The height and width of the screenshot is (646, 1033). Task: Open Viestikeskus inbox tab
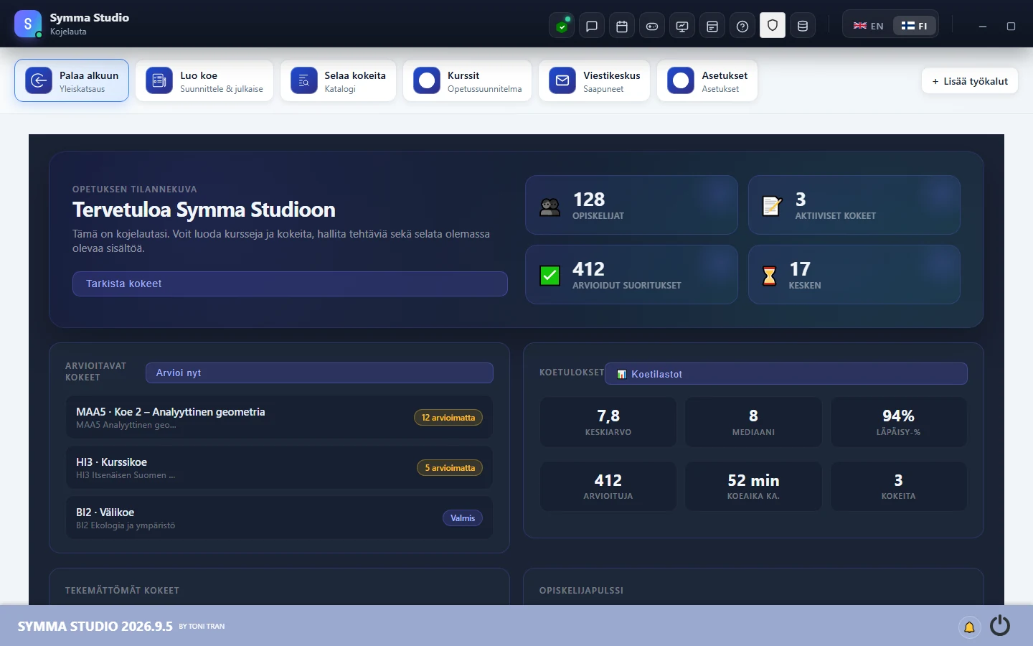[x=595, y=80]
